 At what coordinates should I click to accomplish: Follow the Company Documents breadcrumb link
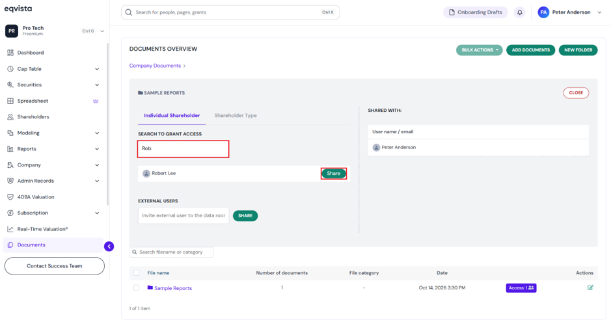[x=155, y=66]
